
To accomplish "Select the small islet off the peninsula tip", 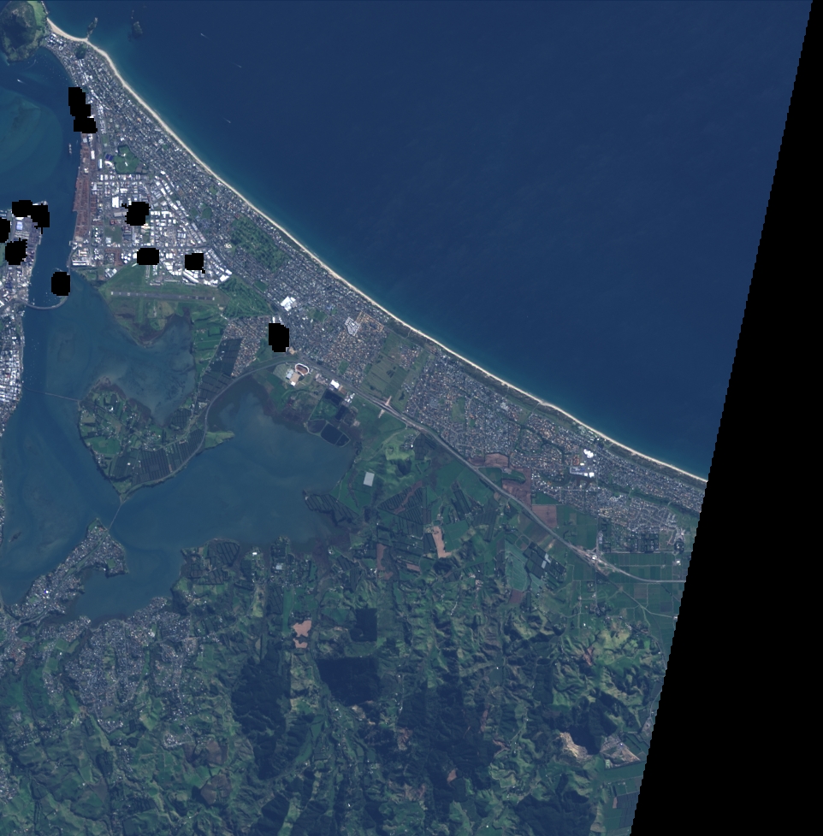I will pyautogui.click(x=135, y=27).
